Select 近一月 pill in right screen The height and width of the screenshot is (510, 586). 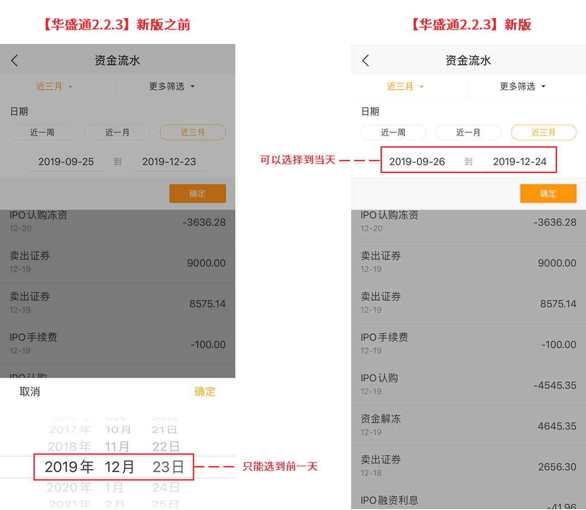coord(468,132)
